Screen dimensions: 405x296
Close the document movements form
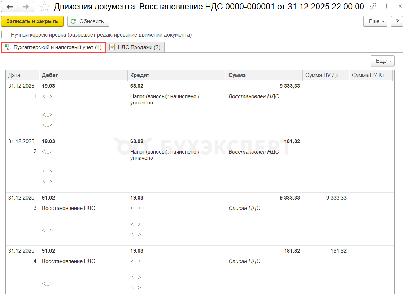click(x=400, y=6)
